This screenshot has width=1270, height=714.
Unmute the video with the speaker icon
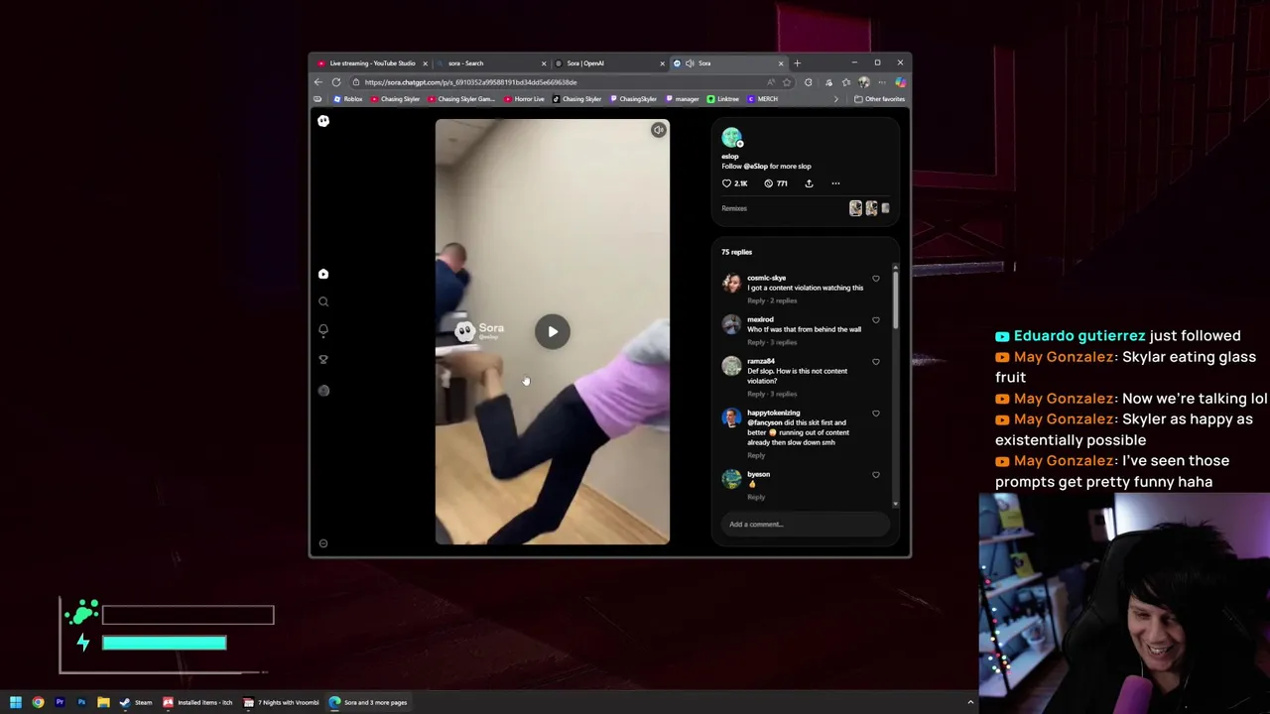coord(658,130)
